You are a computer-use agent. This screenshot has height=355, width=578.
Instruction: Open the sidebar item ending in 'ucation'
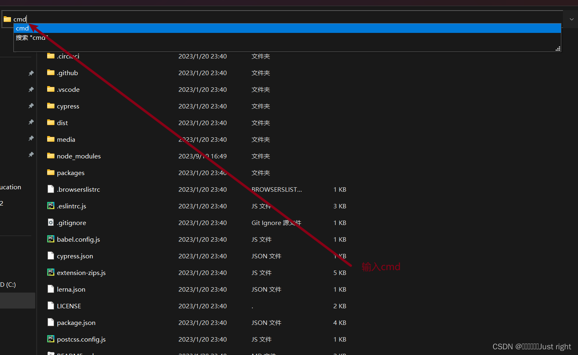[x=11, y=187]
